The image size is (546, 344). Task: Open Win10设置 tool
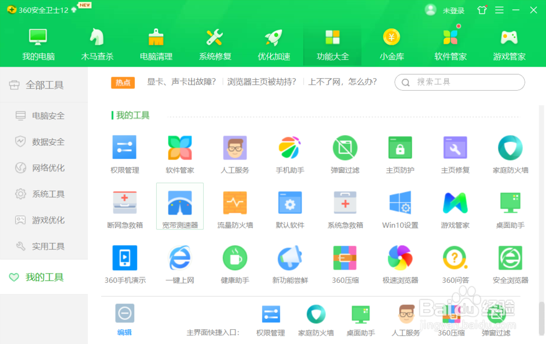click(400, 209)
